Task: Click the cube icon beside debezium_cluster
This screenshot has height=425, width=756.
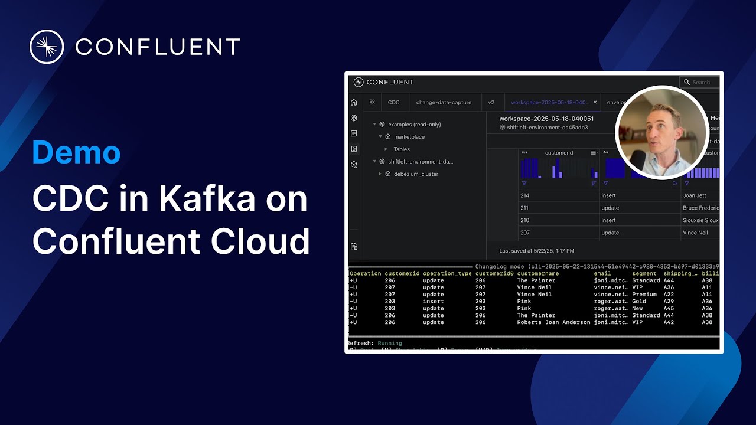Action: [388, 174]
